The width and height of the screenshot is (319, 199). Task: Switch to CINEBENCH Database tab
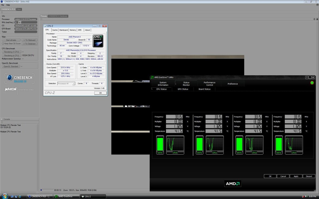click(58, 16)
